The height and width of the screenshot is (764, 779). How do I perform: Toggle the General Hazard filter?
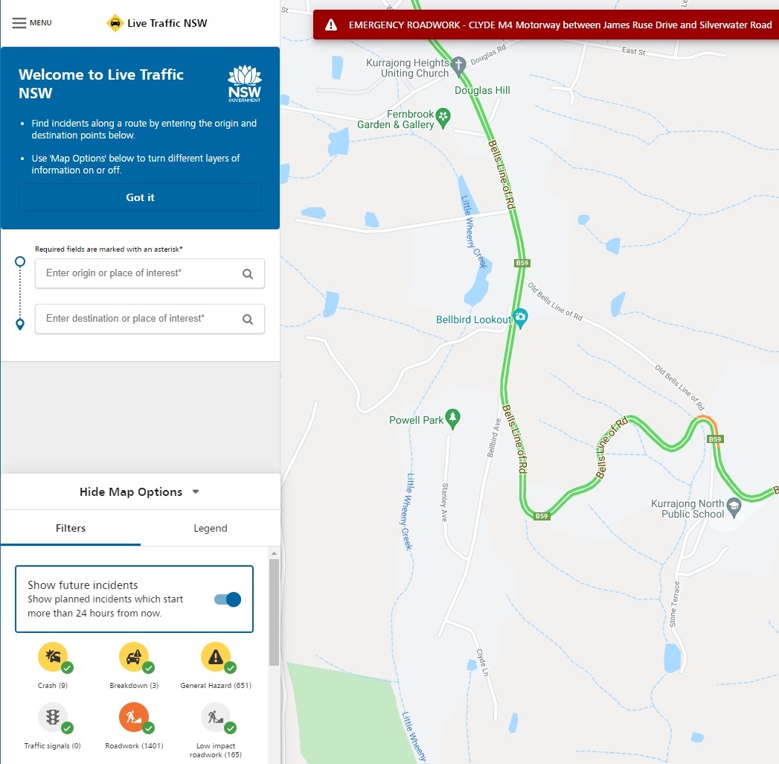217,657
